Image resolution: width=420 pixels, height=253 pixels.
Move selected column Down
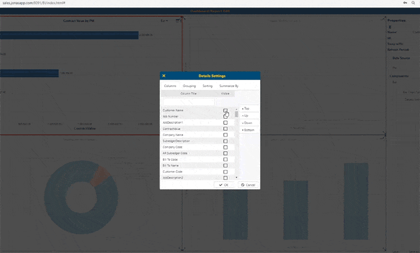249,123
